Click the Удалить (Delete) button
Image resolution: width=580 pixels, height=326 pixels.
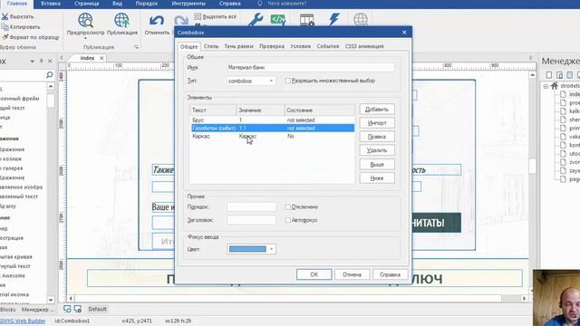tap(377, 150)
